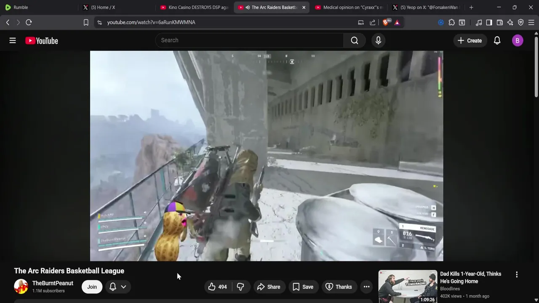Click the video player to pause
539x303 pixels.
pyautogui.click(x=267, y=156)
